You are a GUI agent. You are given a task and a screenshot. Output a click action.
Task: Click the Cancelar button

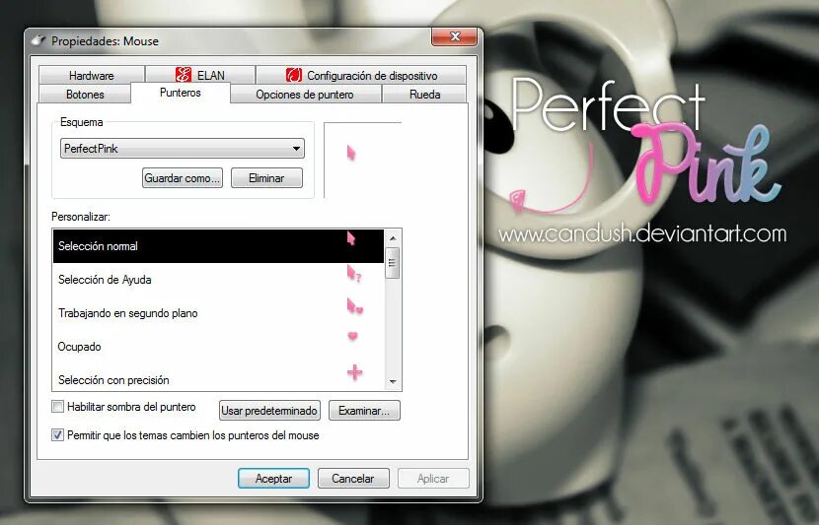click(353, 478)
